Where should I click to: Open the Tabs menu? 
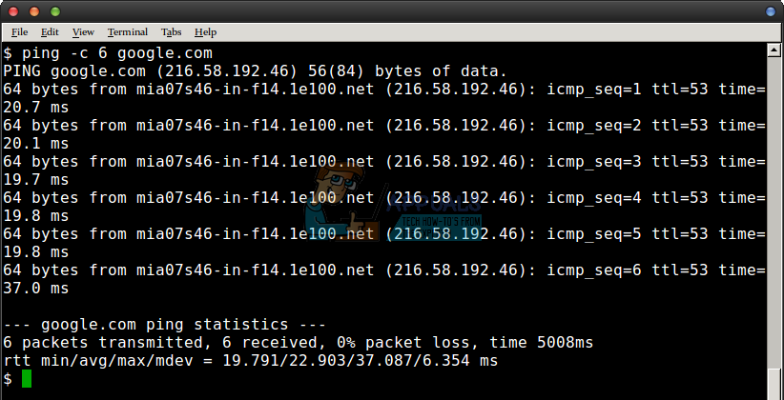coord(172,31)
